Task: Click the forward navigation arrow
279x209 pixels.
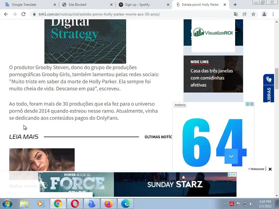Action: click(x=15, y=14)
